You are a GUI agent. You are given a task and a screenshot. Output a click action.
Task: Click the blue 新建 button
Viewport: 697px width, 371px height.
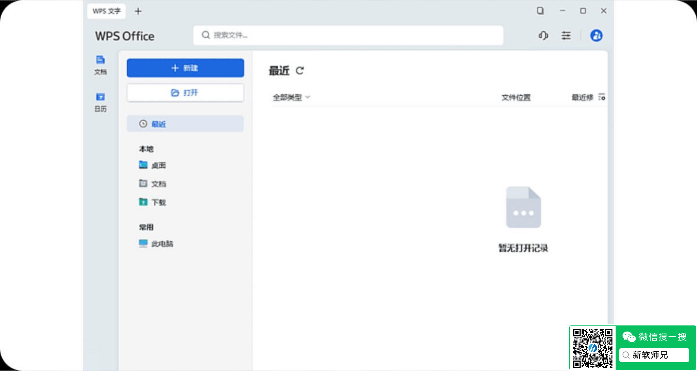[x=185, y=68]
